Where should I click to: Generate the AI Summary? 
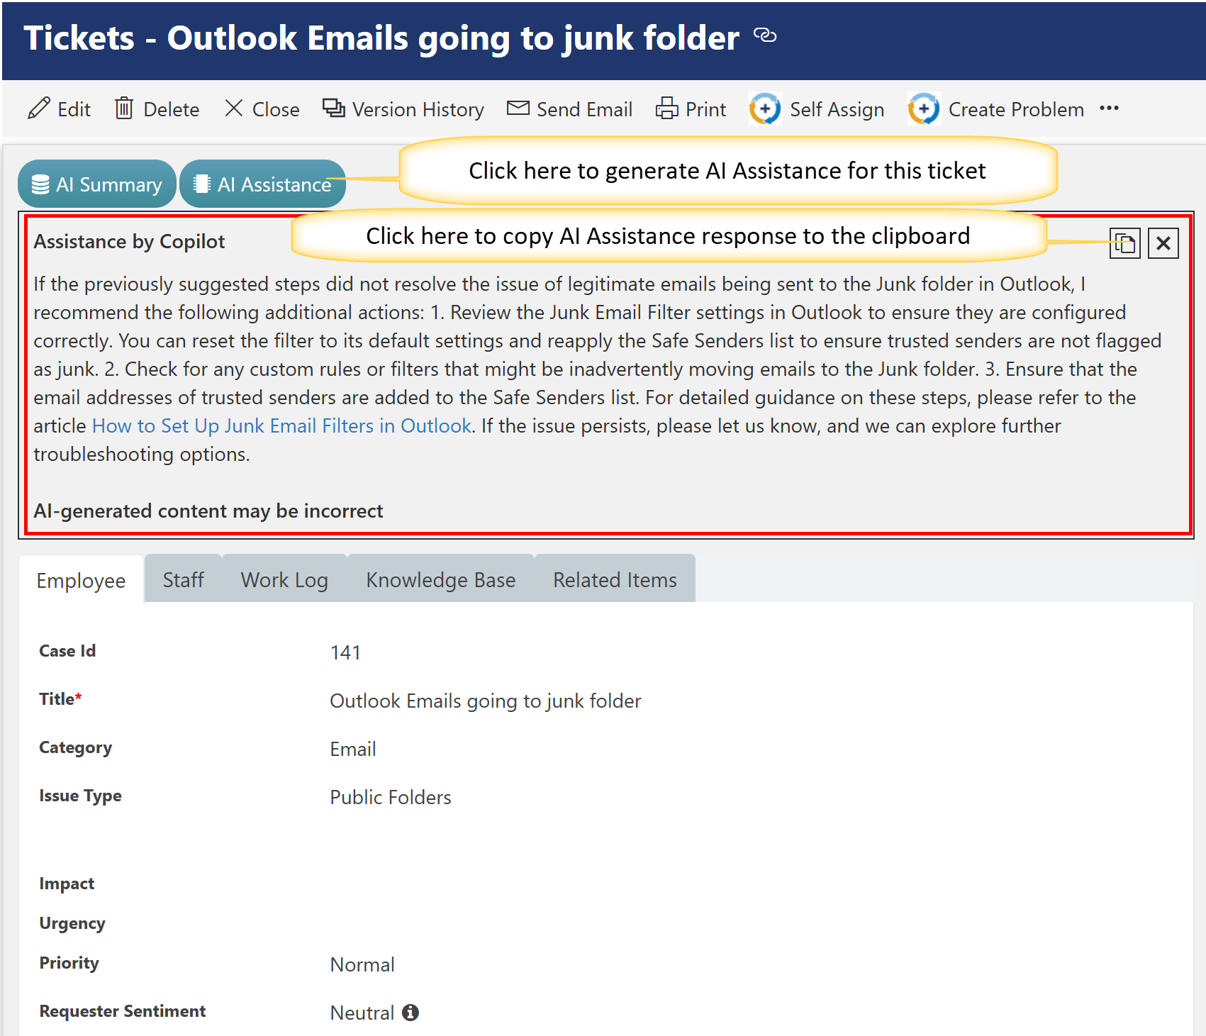(x=97, y=184)
